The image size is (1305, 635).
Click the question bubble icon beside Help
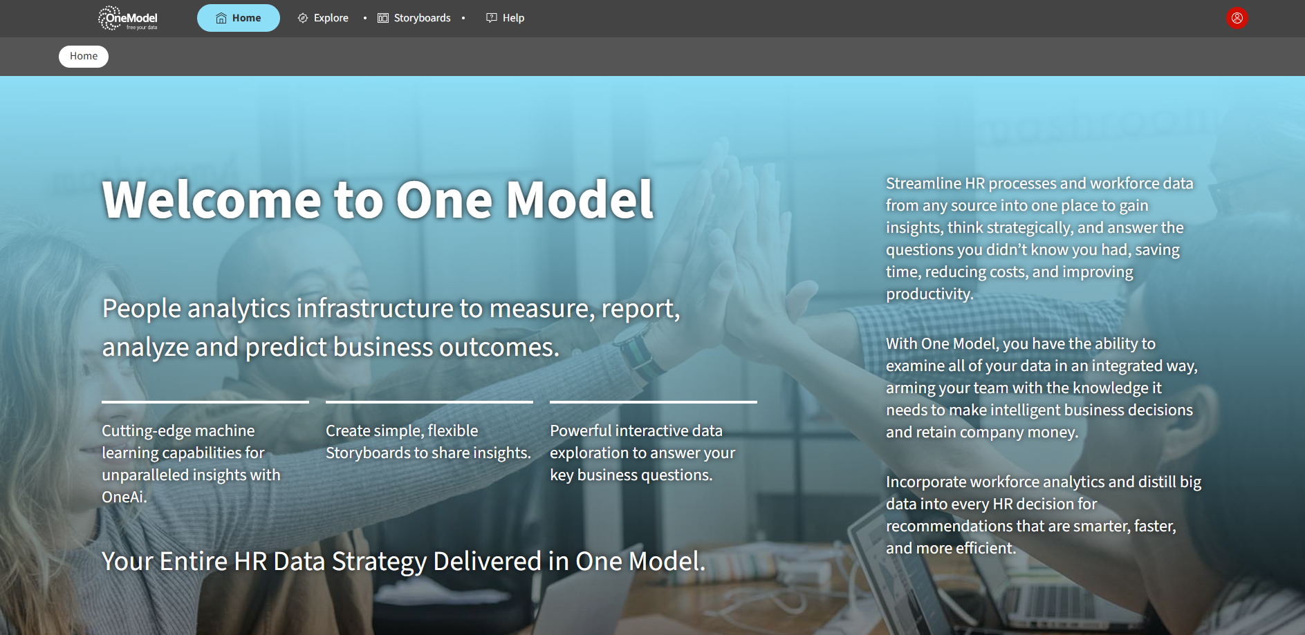click(492, 18)
